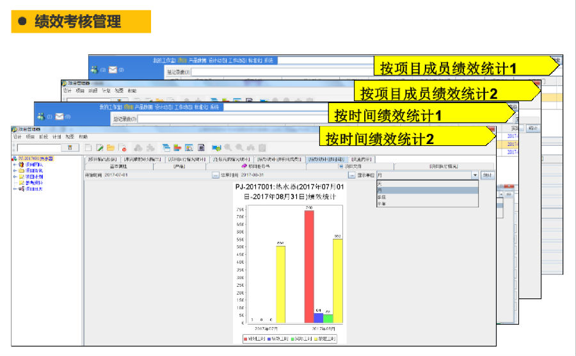This screenshot has width=576, height=356.
Task: Click the pink 项目任务书 tab icon
Action: [x=244, y=166]
